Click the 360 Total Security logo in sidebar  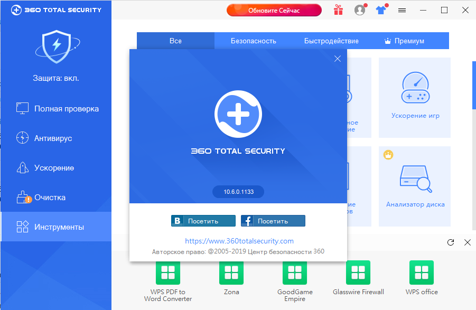tap(56, 10)
